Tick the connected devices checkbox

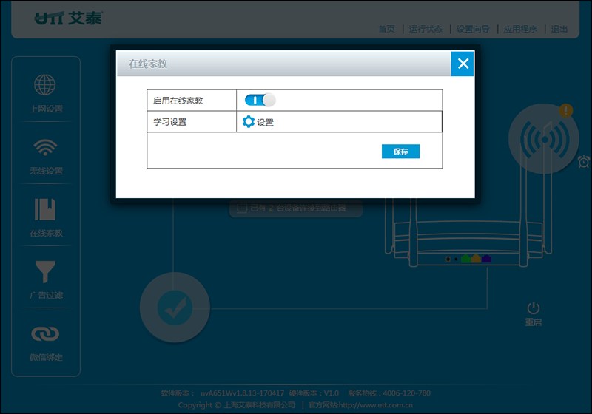(242, 208)
